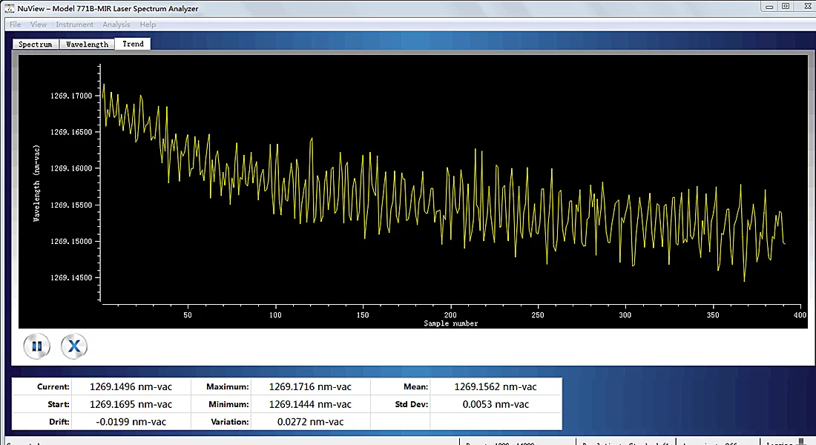The height and width of the screenshot is (445, 816).
Task: Open the Wavelength tab
Action: [x=87, y=44]
